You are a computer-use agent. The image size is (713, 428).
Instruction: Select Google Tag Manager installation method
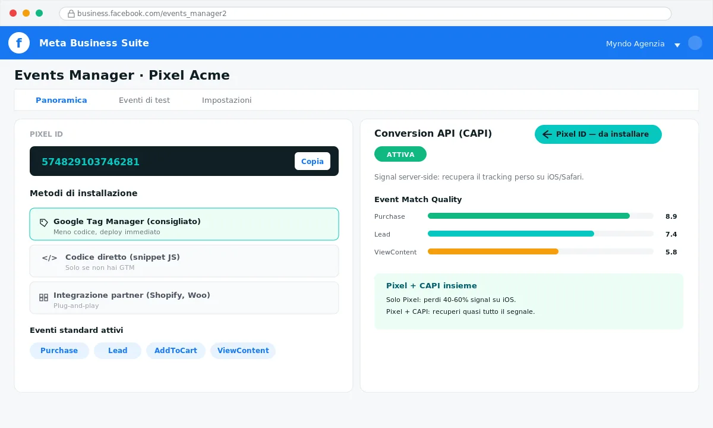coord(184,224)
